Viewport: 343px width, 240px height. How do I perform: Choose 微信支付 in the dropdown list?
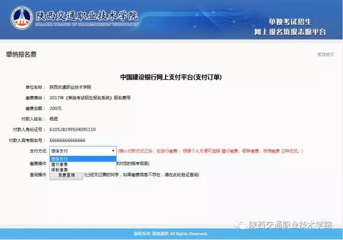[83, 159]
